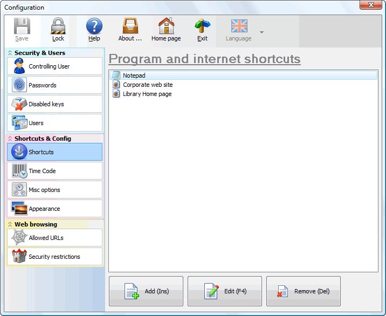
Task: Click the About box icon
Action: pos(130,26)
